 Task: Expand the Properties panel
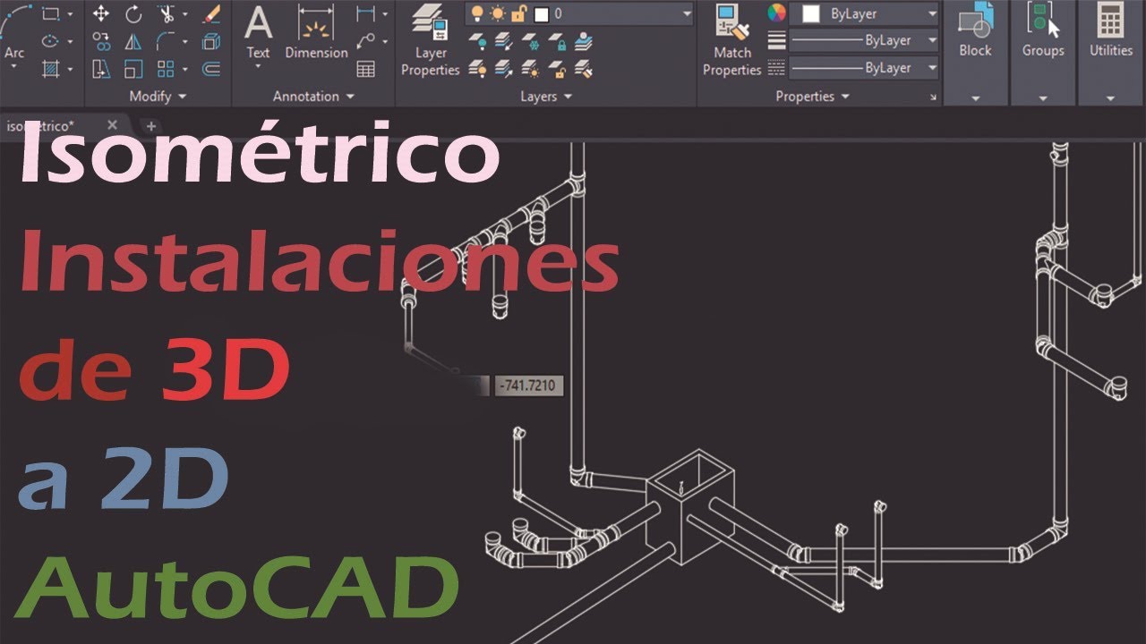click(x=813, y=96)
